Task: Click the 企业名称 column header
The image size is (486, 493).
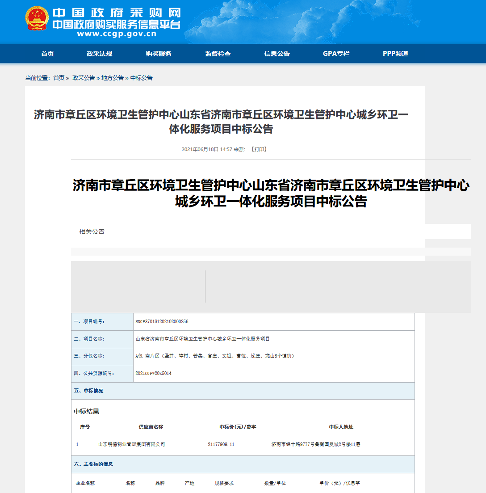Action: coord(85,483)
